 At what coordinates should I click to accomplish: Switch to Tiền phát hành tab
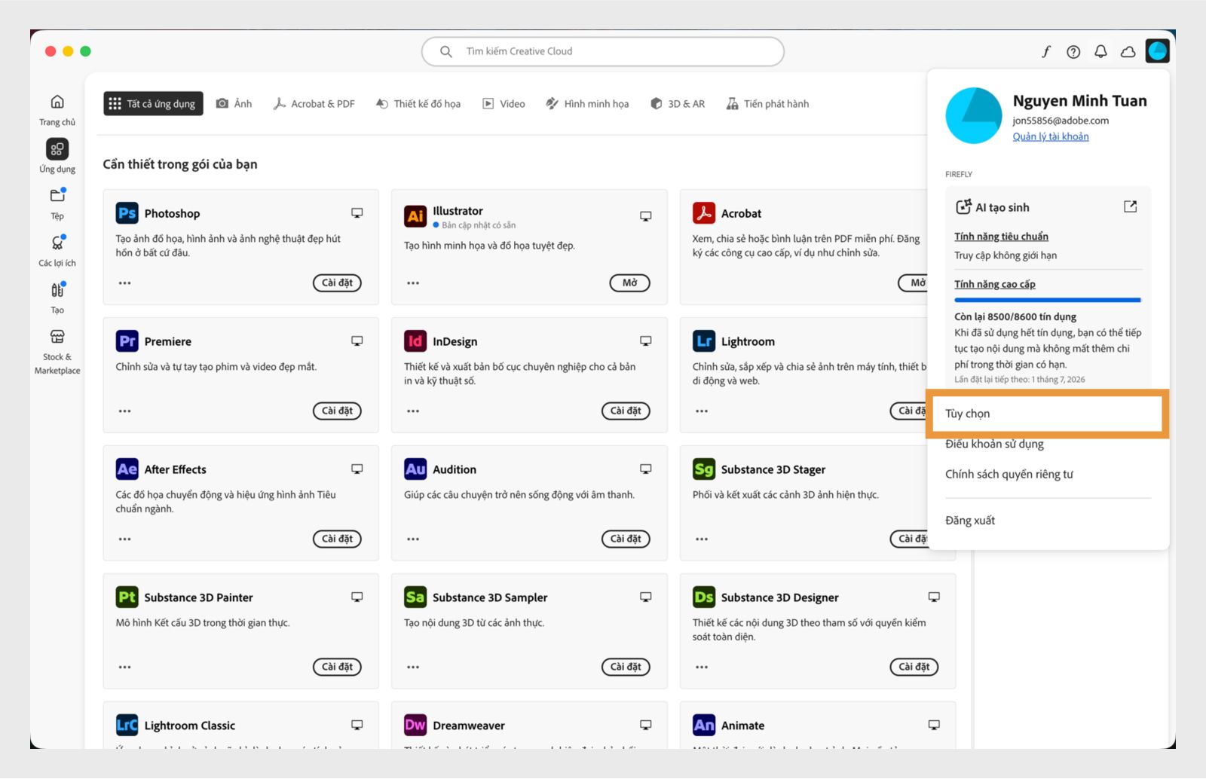767,104
